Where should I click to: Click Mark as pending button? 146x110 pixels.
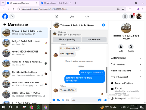(x=67, y=40)
